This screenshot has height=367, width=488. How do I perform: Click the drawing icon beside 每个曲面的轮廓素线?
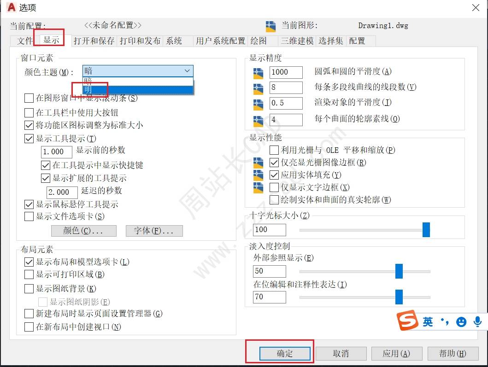(258, 121)
